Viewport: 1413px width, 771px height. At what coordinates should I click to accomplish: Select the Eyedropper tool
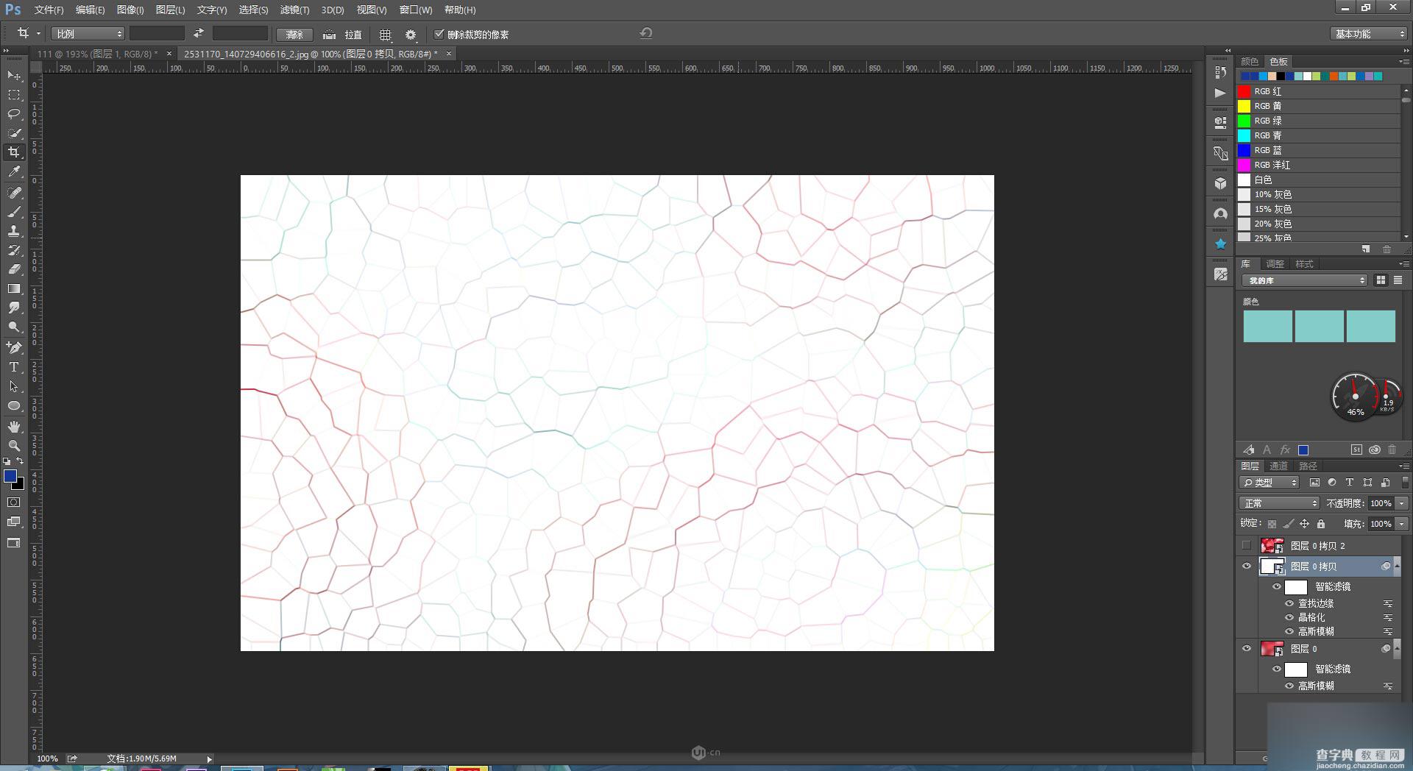[14, 171]
